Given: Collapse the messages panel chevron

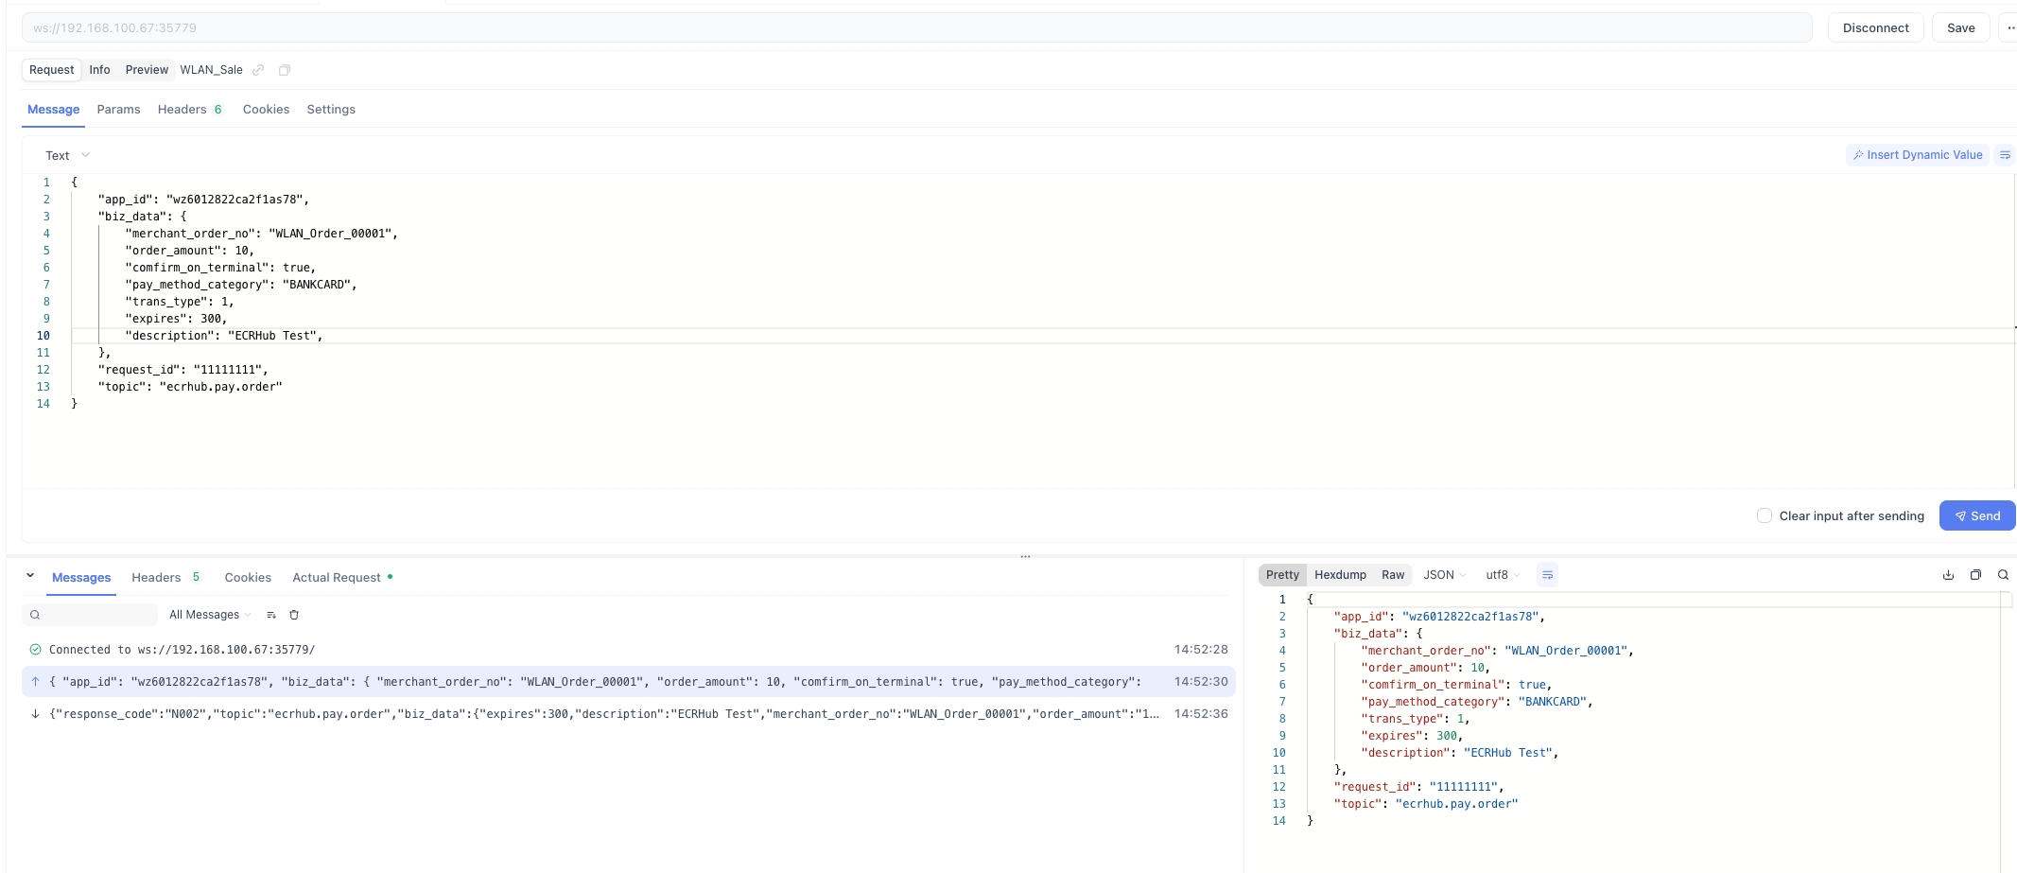Looking at the screenshot, I should pos(30,575).
